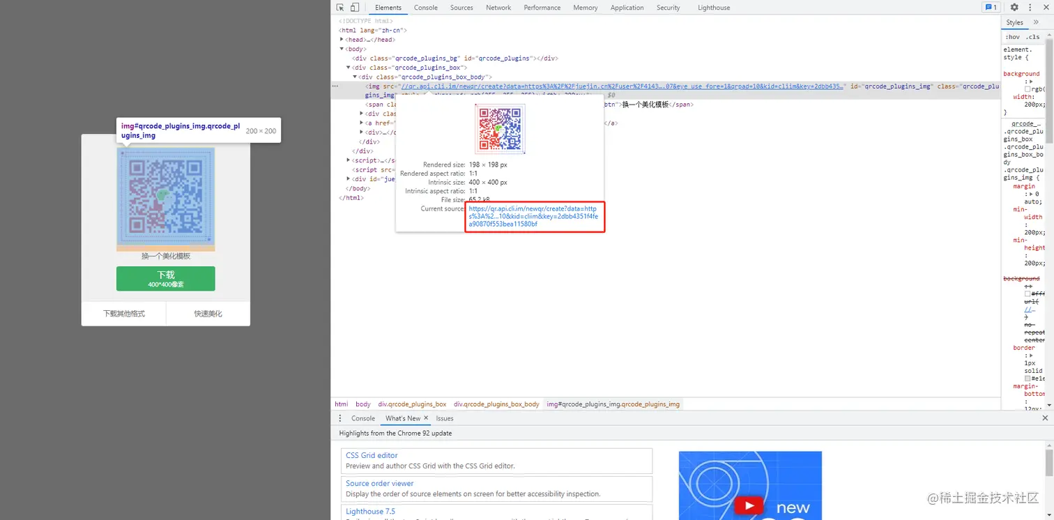
Task: Expand the div id="jue…" node
Action: (x=349, y=179)
